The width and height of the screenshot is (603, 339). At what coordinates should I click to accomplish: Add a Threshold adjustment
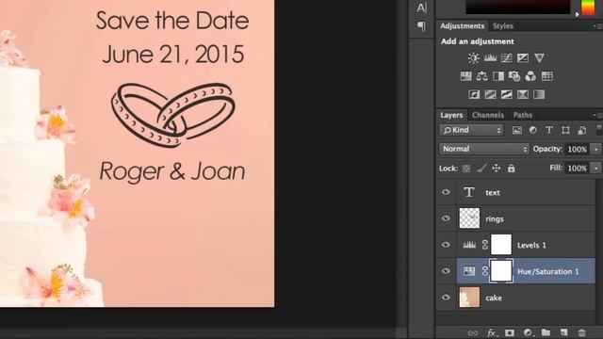pos(507,94)
